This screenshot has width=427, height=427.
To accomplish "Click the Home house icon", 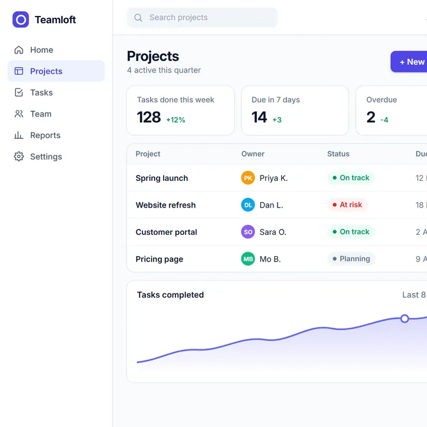I will point(19,50).
